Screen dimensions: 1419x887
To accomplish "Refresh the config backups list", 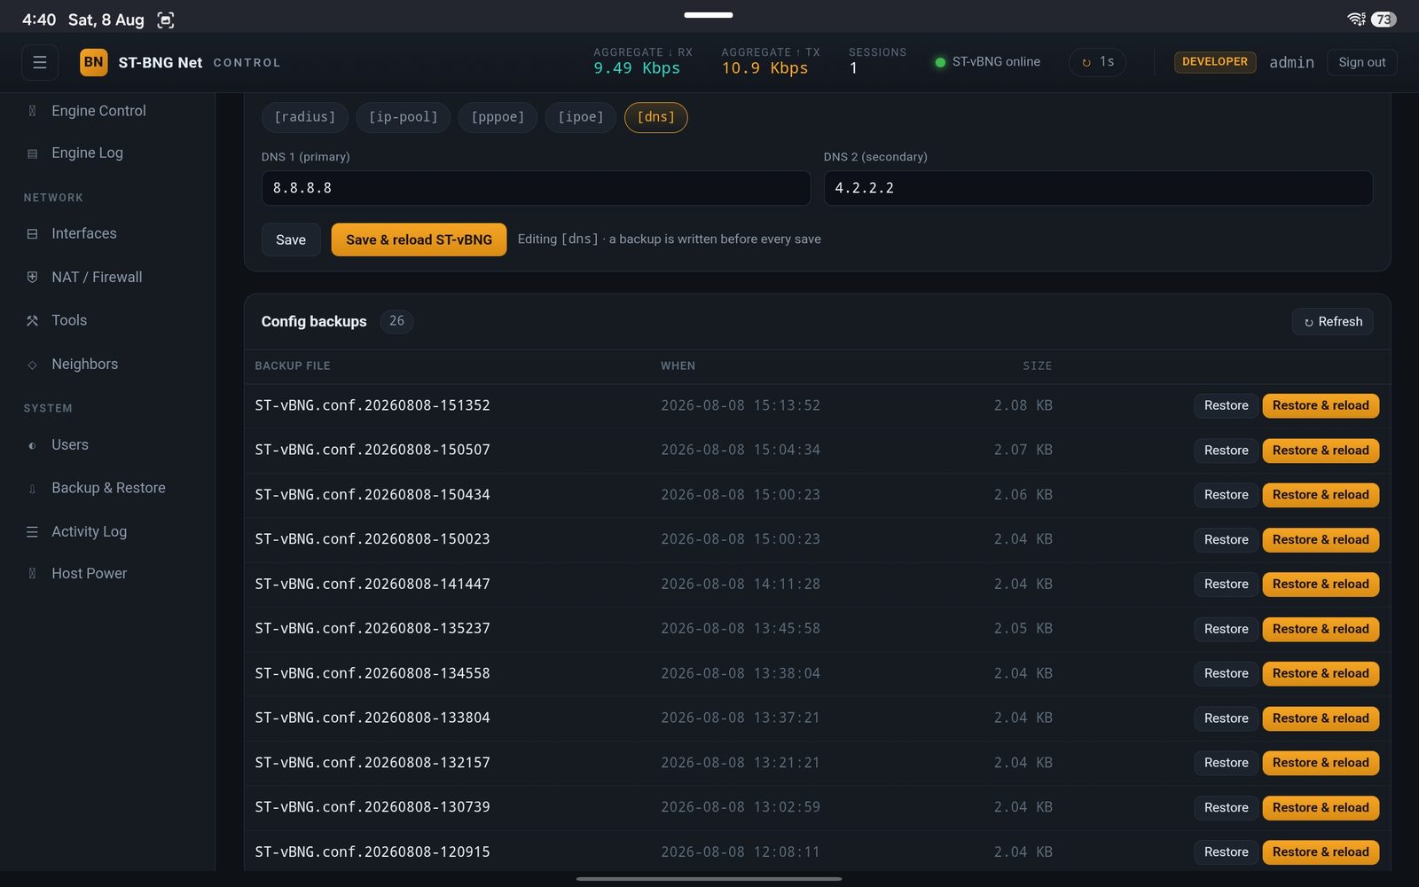I will 1332,322.
